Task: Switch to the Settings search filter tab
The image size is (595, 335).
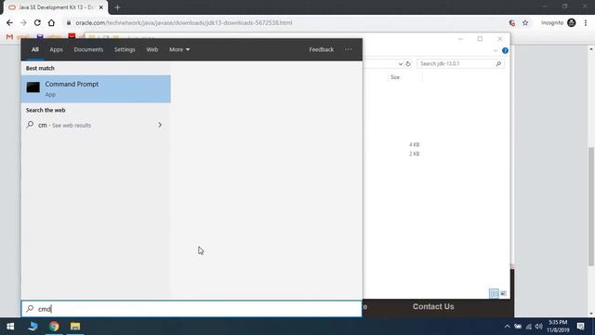Action: (x=125, y=49)
